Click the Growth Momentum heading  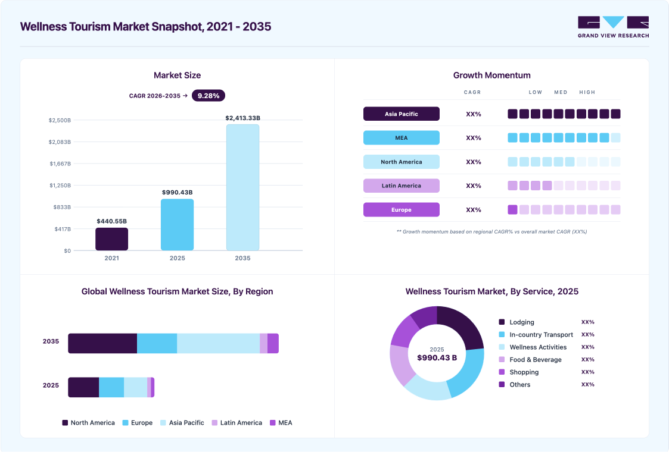pyautogui.click(x=492, y=76)
